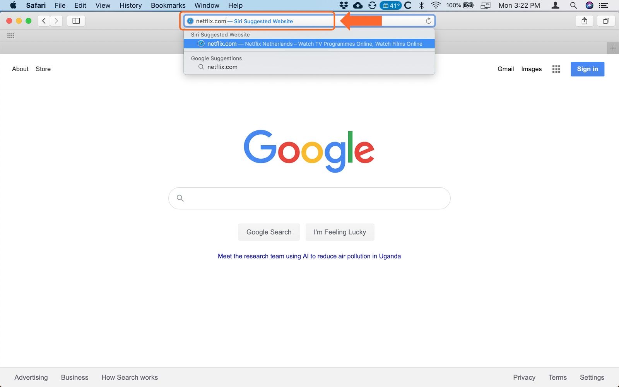The height and width of the screenshot is (387, 619).
Task: Open the 41° temperature status item
Action: tap(391, 5)
